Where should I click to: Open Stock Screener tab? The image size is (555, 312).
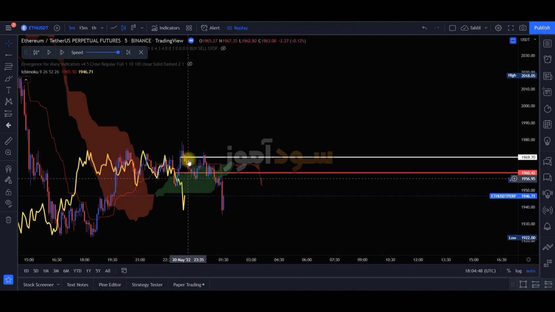point(38,285)
